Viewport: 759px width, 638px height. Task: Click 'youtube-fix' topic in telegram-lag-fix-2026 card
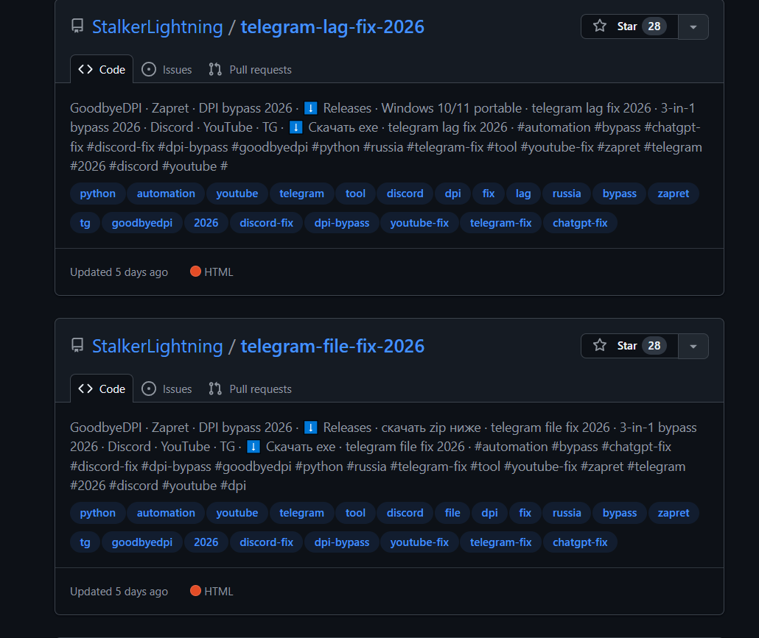420,223
